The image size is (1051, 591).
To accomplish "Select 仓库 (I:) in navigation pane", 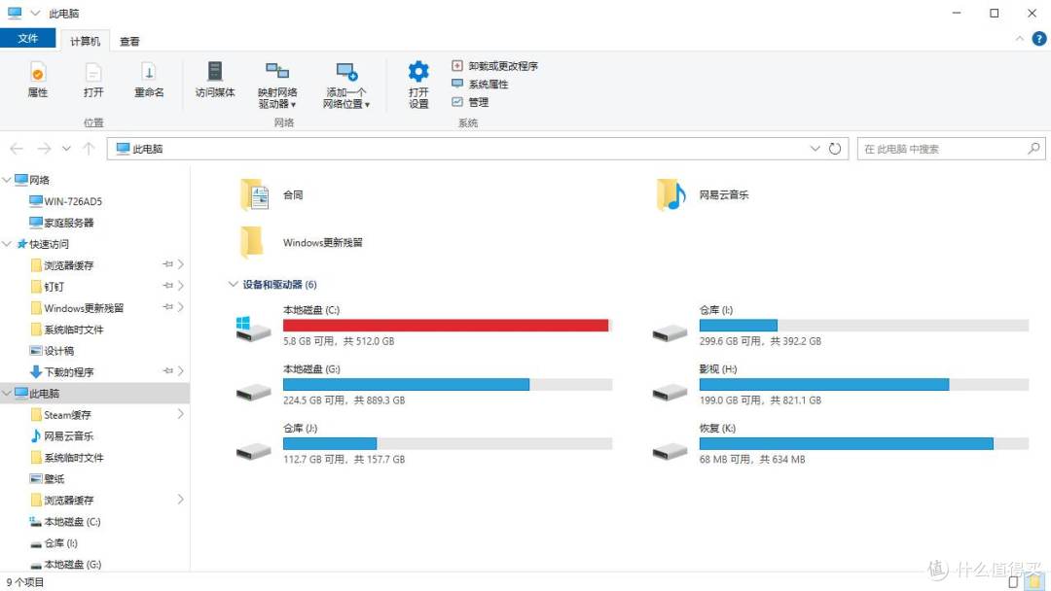I will 54,542.
